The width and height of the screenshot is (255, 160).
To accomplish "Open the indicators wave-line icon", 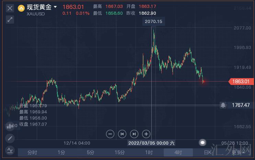I will [10, 150].
